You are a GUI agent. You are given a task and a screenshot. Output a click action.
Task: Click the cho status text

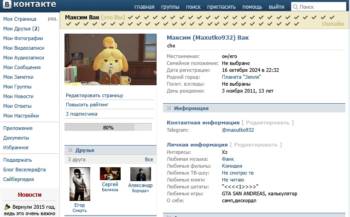pos(171,46)
